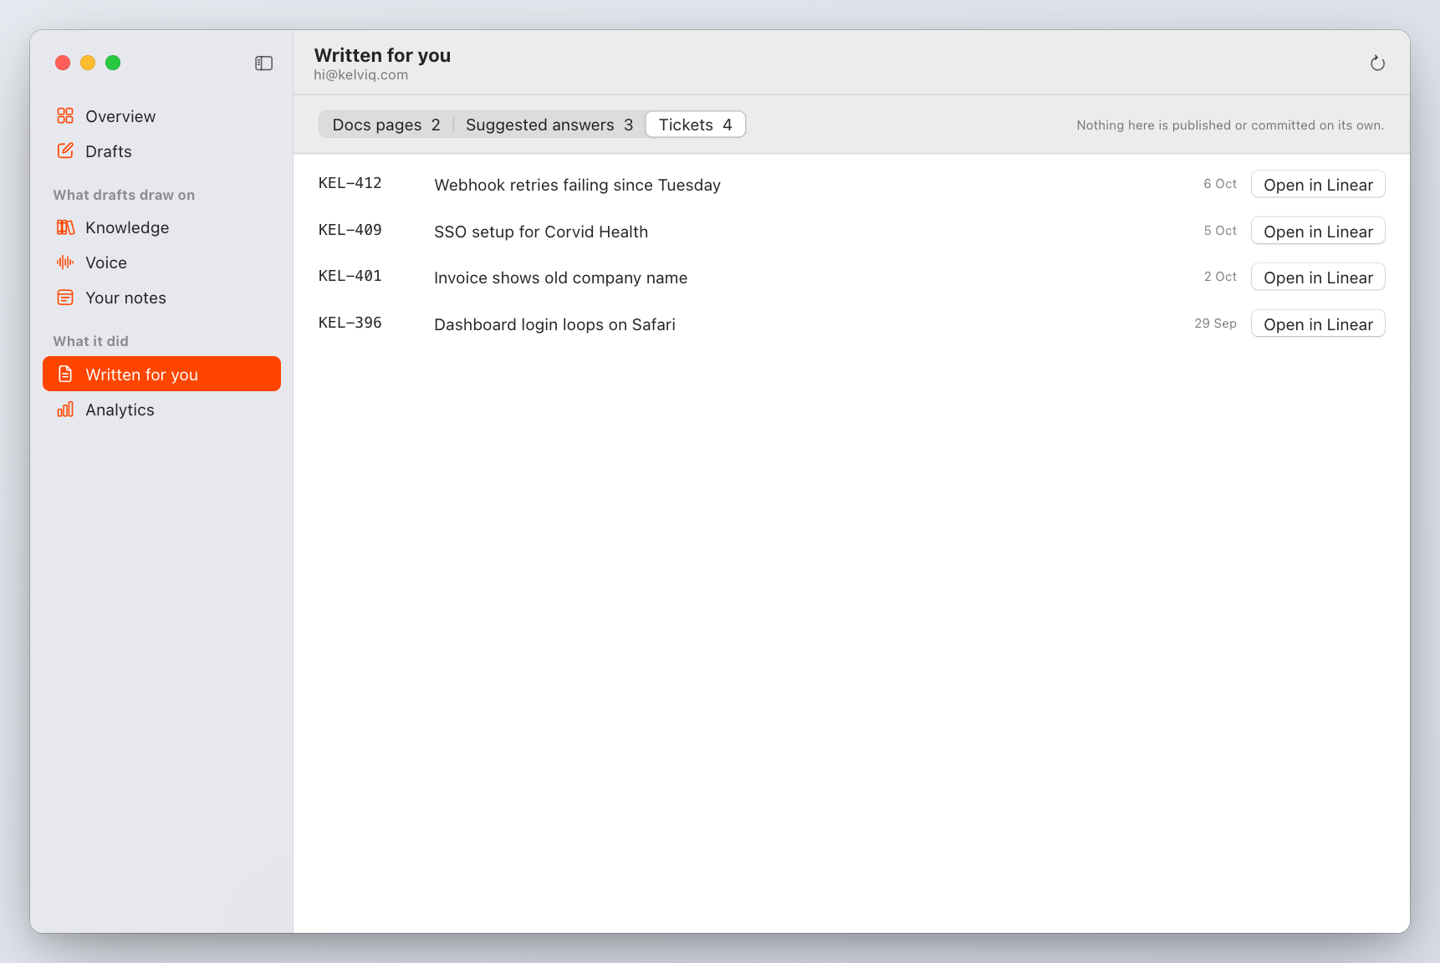This screenshot has width=1440, height=963.
Task: Click the hi@kelviq.com email subtitle
Action: pos(361,74)
